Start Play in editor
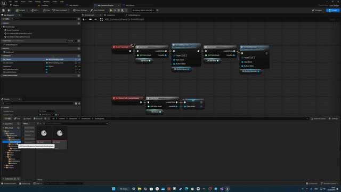The image size is (341, 192). [x=111, y=10]
